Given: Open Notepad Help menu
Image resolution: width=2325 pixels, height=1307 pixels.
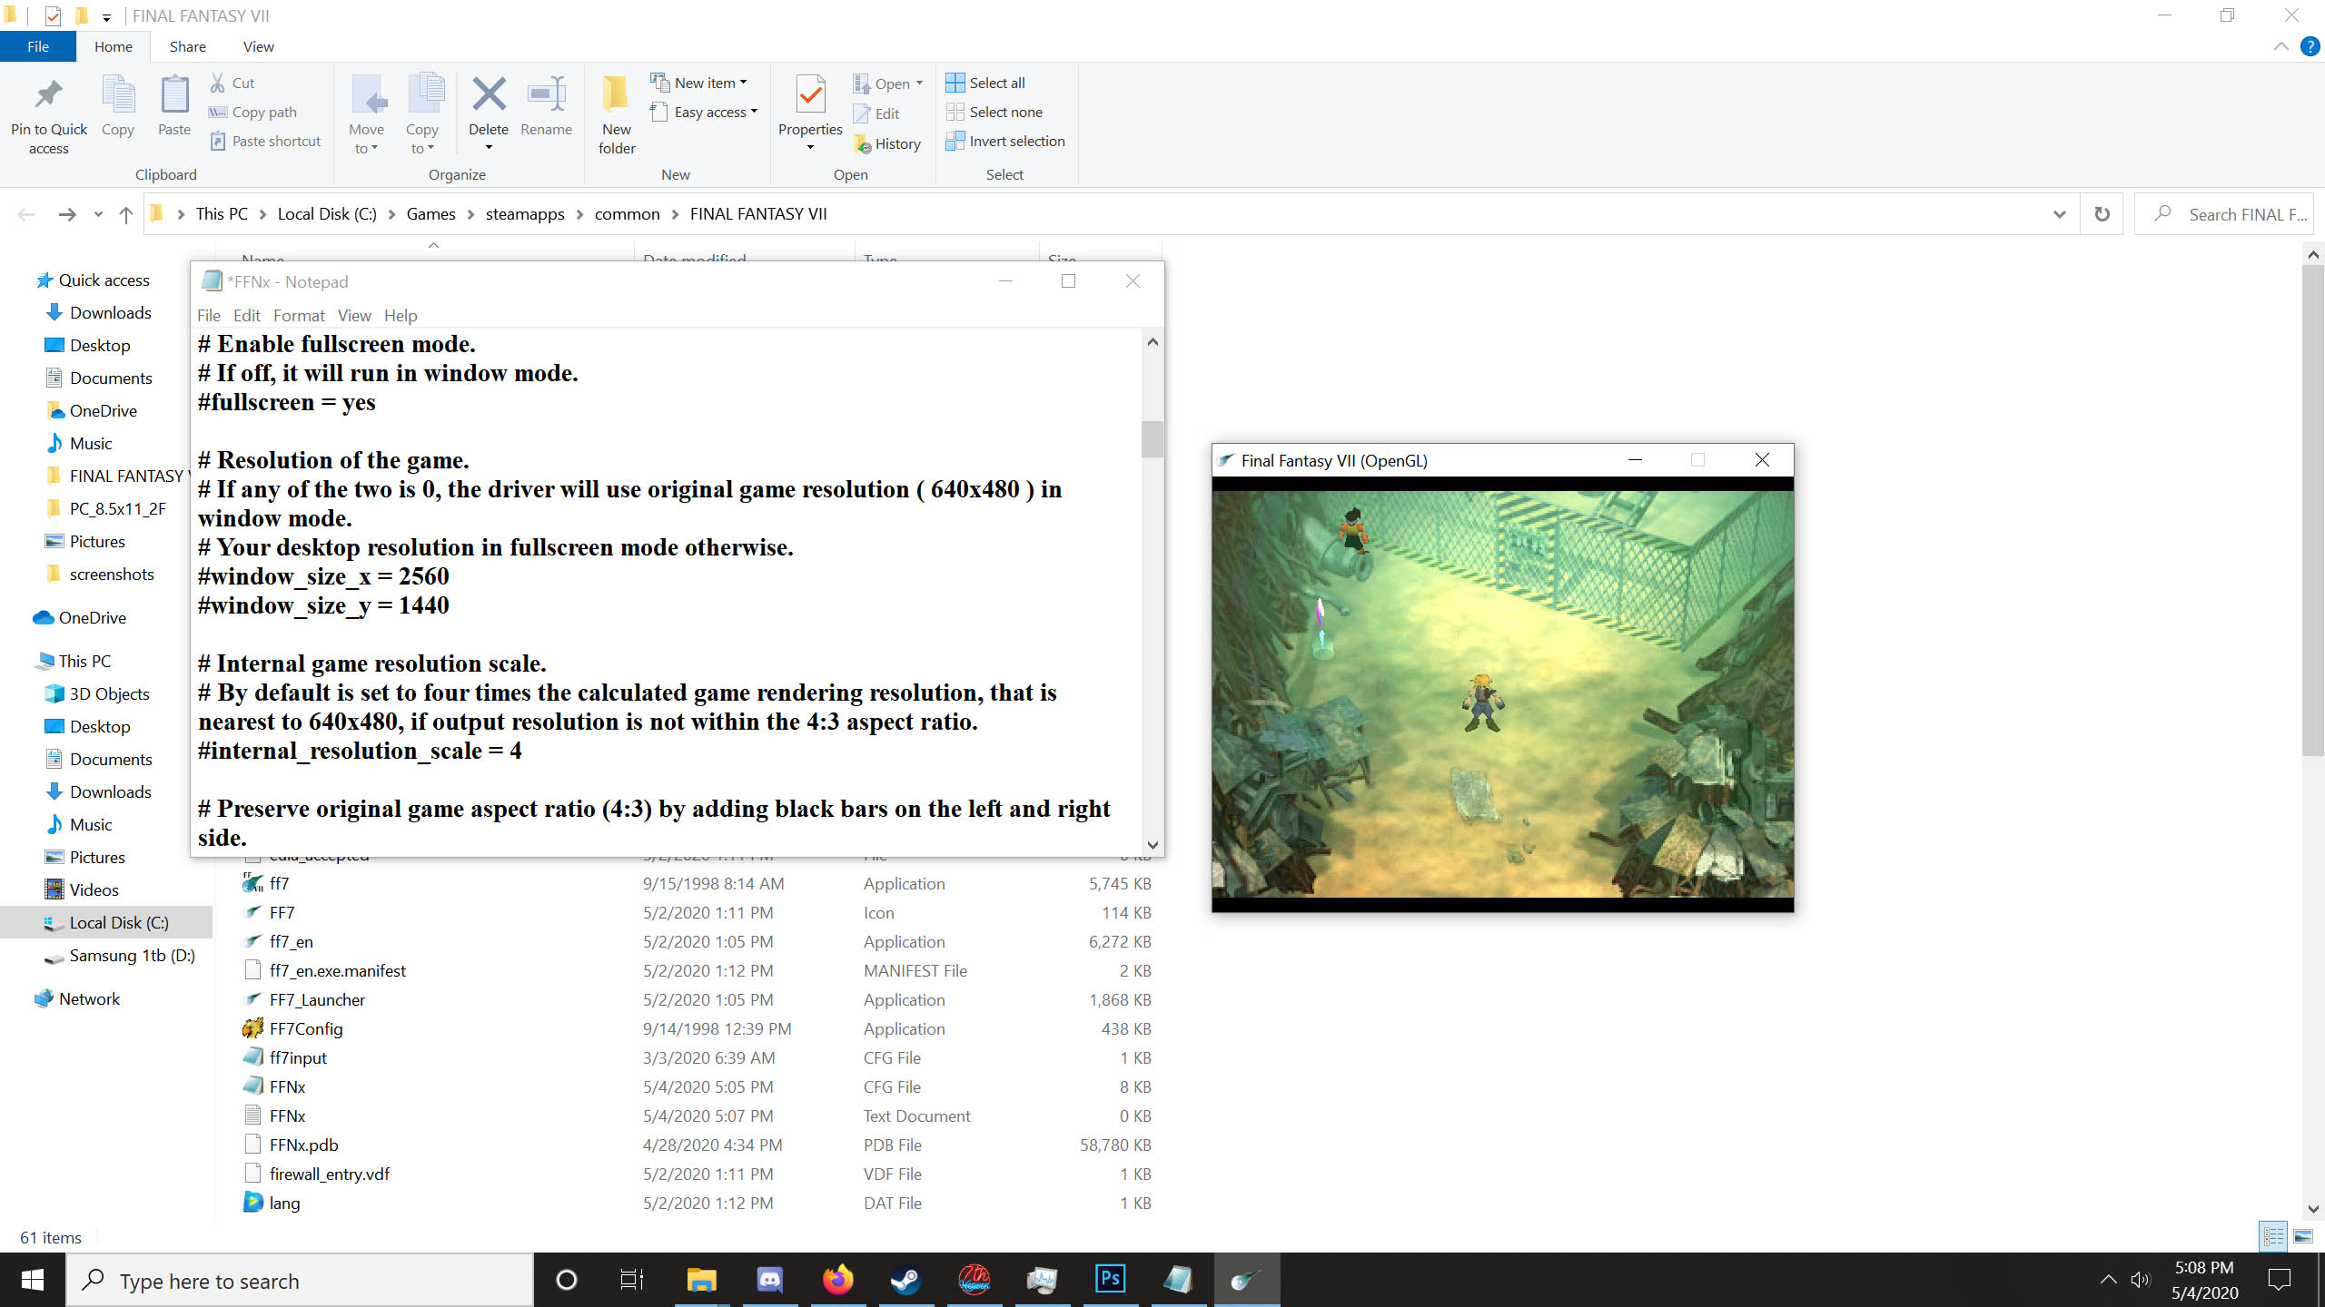Looking at the screenshot, I should [401, 315].
